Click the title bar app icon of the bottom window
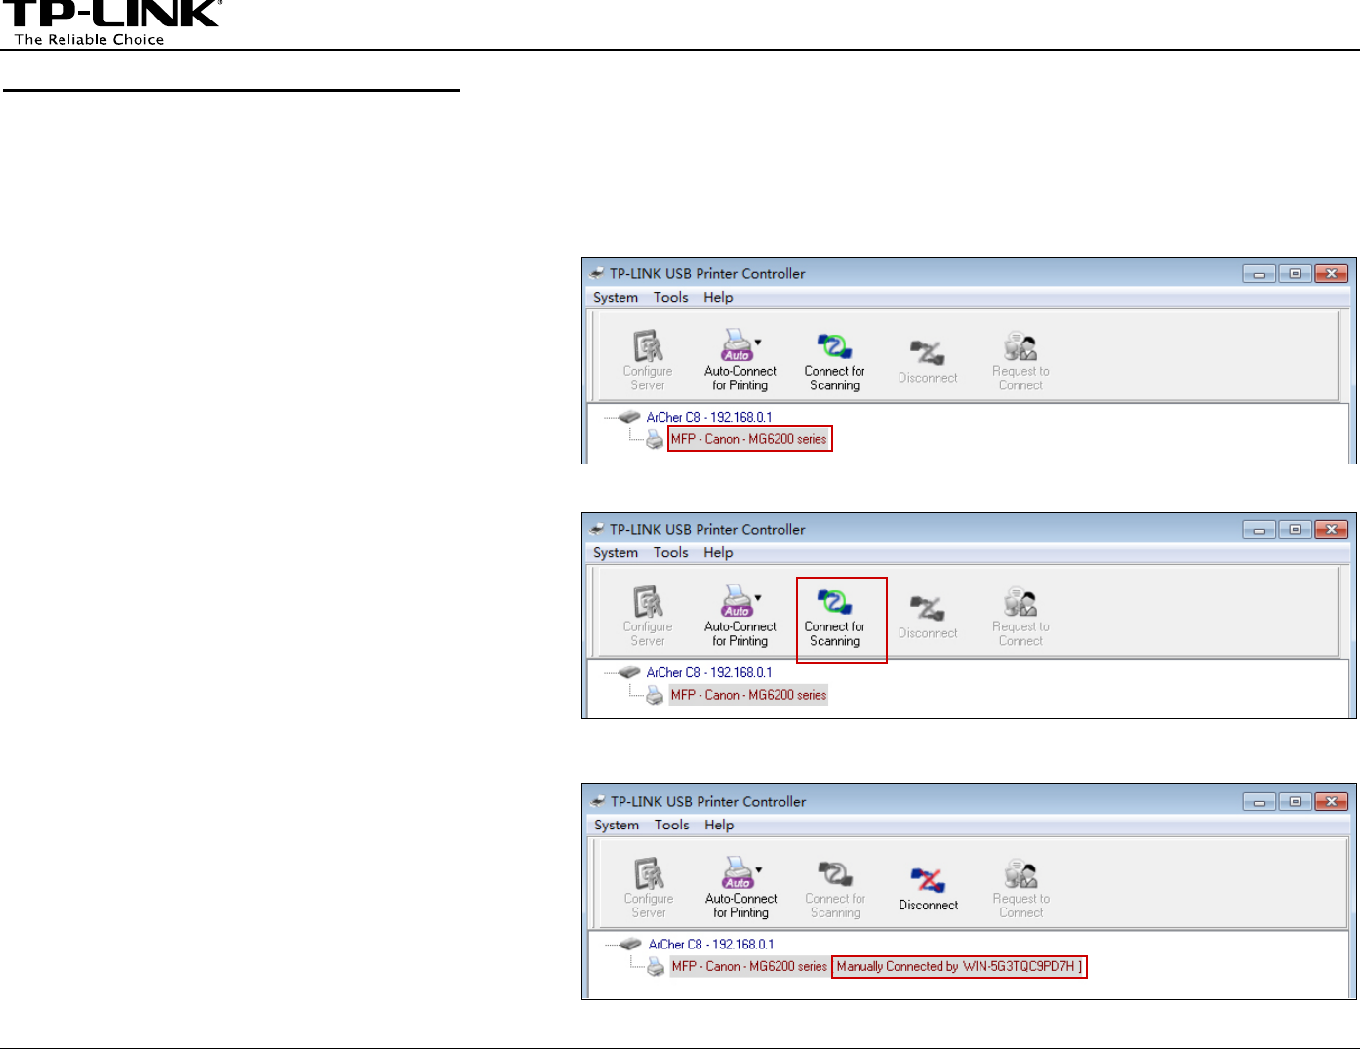This screenshot has height=1049, width=1360. pyautogui.click(x=598, y=801)
